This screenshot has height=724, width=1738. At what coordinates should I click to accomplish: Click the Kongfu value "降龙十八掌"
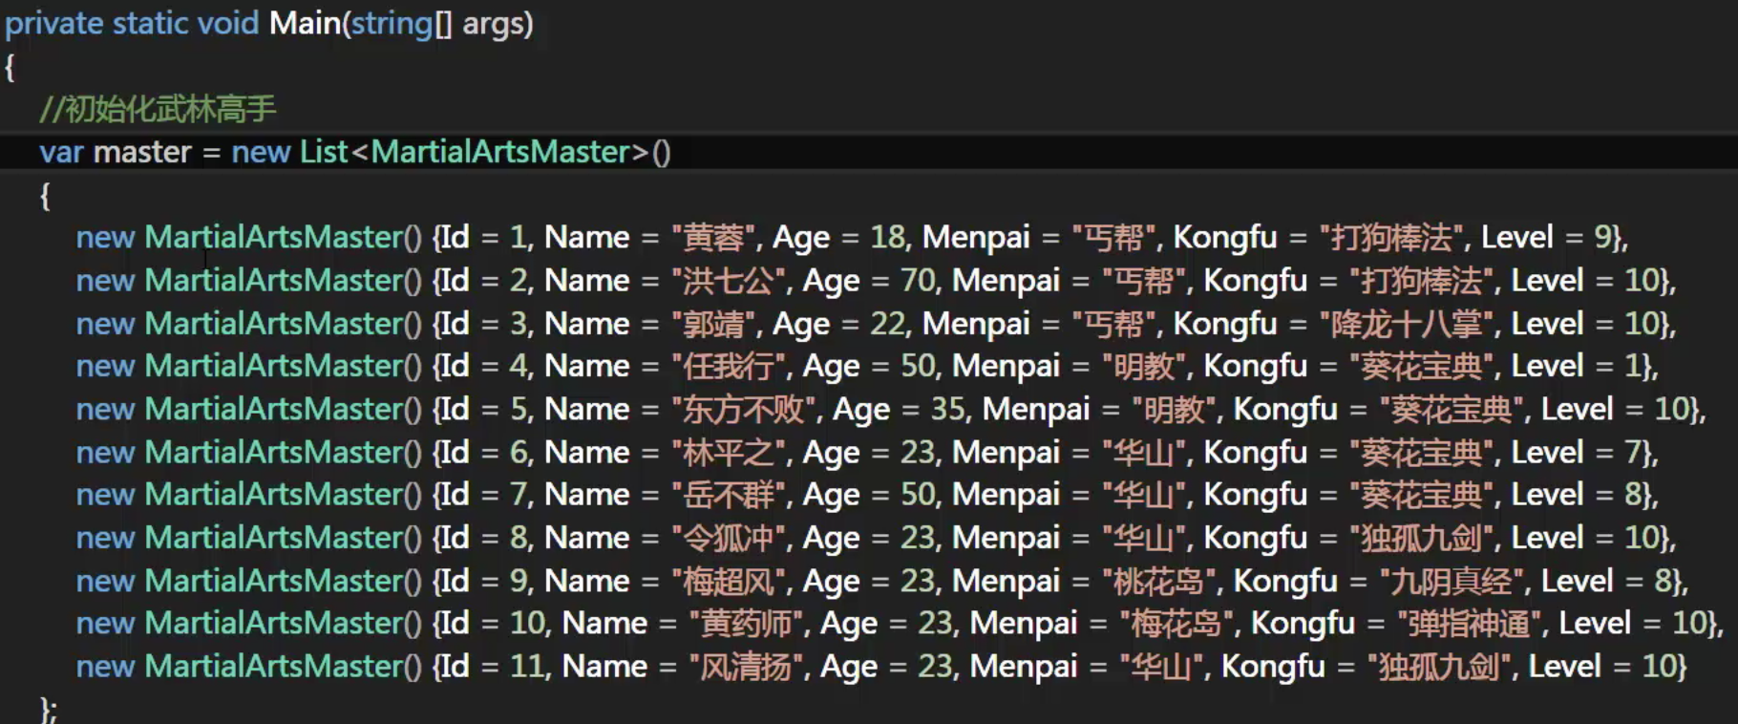(x=1406, y=324)
